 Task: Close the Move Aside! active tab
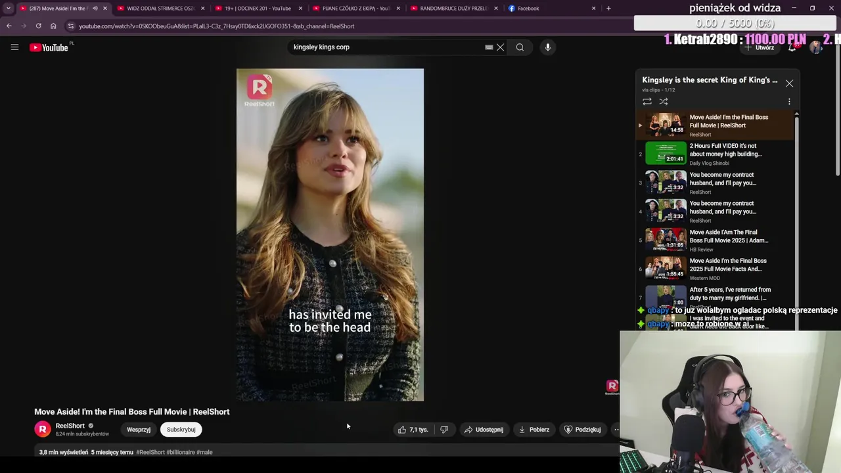pyautogui.click(x=104, y=9)
